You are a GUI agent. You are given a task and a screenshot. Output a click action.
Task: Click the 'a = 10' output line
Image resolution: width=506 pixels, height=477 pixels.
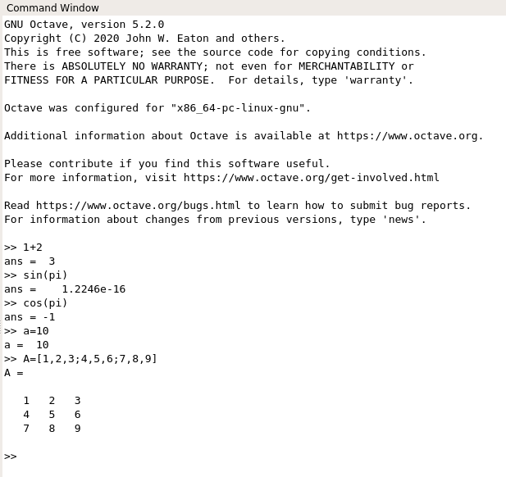pos(26,345)
